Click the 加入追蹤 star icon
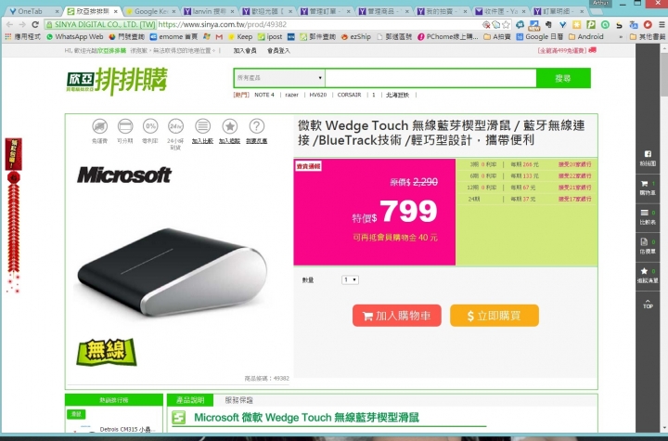This screenshot has height=441, width=668. [230, 126]
